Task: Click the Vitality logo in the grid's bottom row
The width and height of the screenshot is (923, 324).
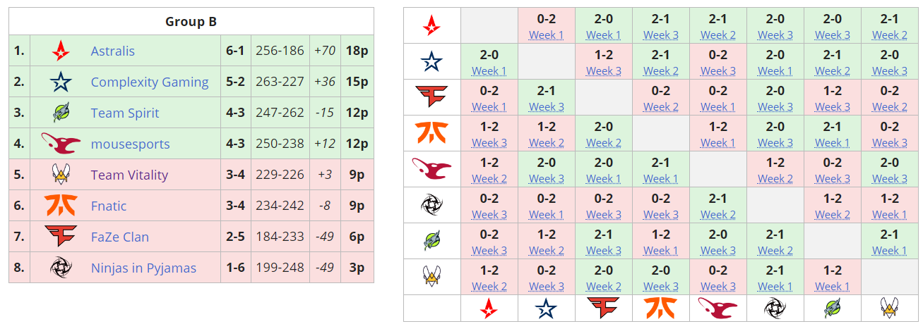Action: (x=889, y=308)
